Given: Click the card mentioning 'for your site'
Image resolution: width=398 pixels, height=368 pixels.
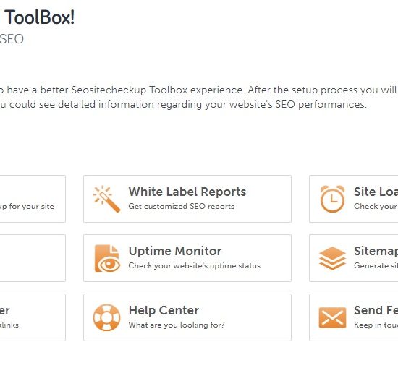Looking at the screenshot, I should (33, 199).
